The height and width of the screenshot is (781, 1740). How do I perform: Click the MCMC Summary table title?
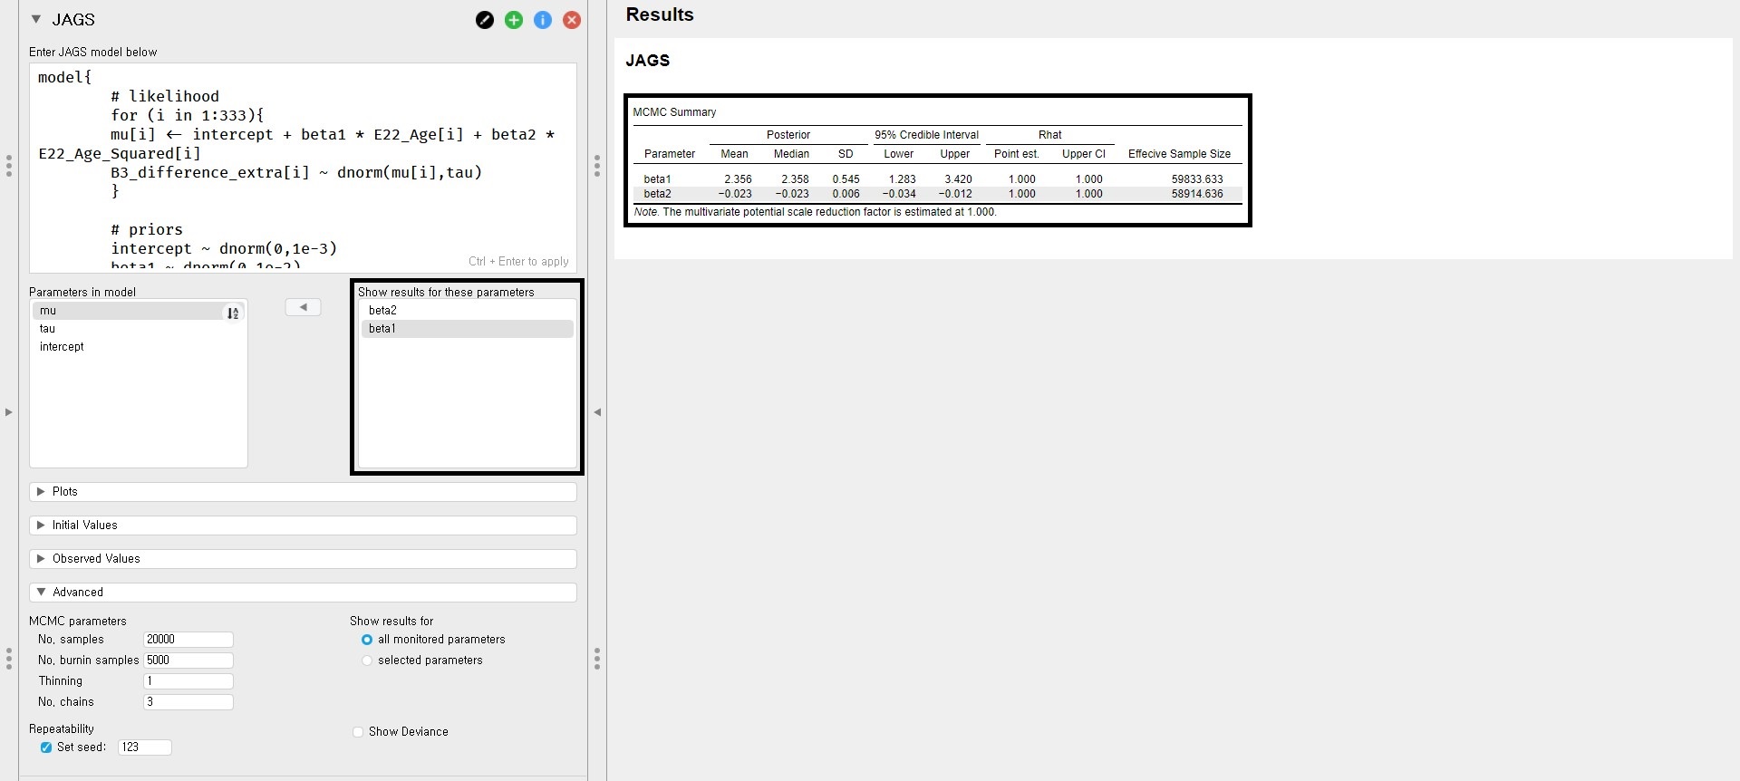click(x=674, y=112)
